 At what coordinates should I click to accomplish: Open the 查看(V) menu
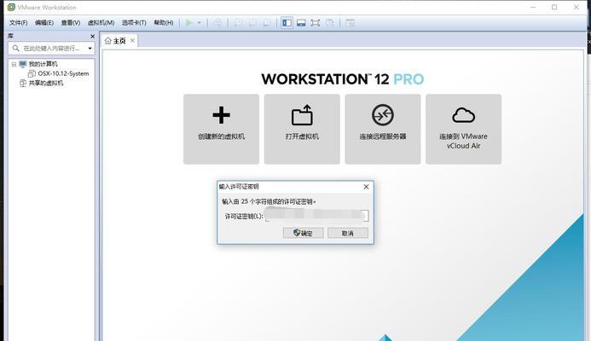[x=71, y=23]
